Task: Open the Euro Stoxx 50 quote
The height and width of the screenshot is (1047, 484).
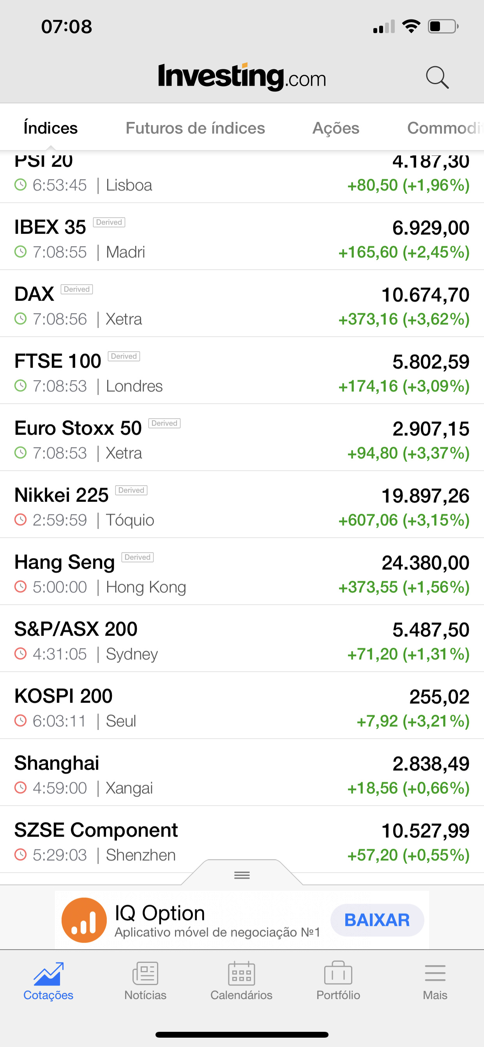Action: (x=242, y=438)
